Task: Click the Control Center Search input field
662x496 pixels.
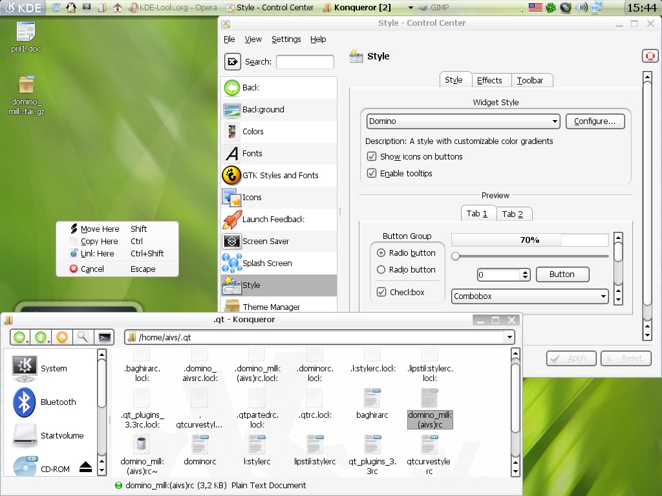Action: click(305, 62)
